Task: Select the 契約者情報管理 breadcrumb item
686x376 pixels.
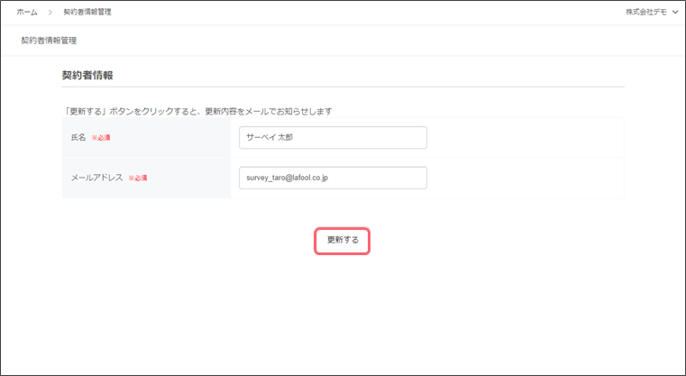Action: point(87,13)
